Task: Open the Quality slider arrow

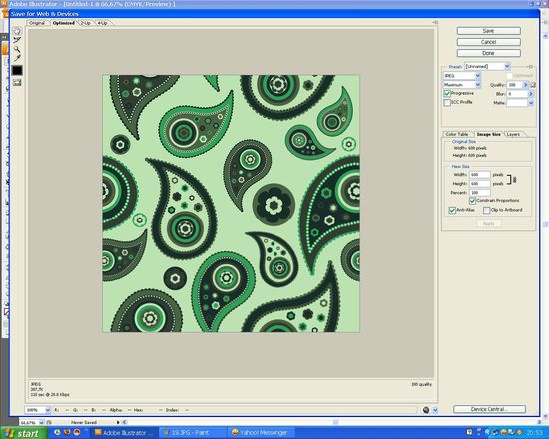Action: pos(525,85)
